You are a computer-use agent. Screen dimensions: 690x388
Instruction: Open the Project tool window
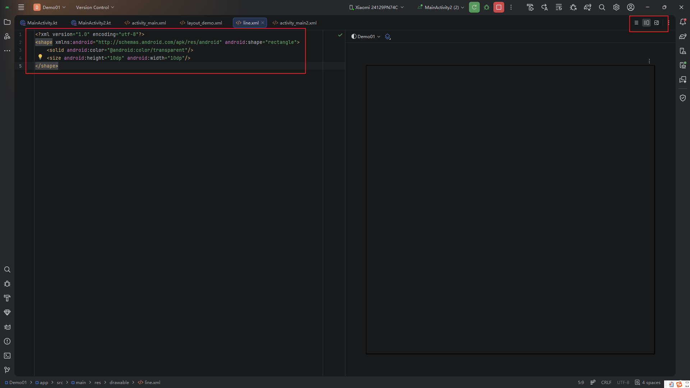pos(7,22)
